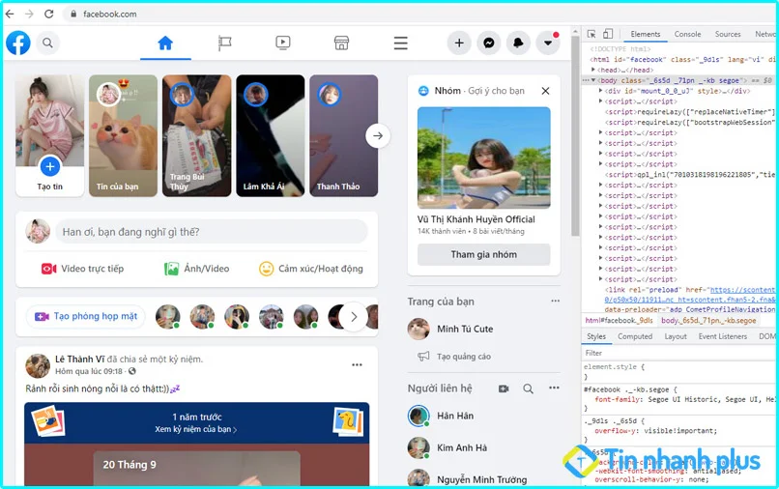Click Tham gia nhóm button
Viewport: 779px width, 489px height.
click(484, 254)
